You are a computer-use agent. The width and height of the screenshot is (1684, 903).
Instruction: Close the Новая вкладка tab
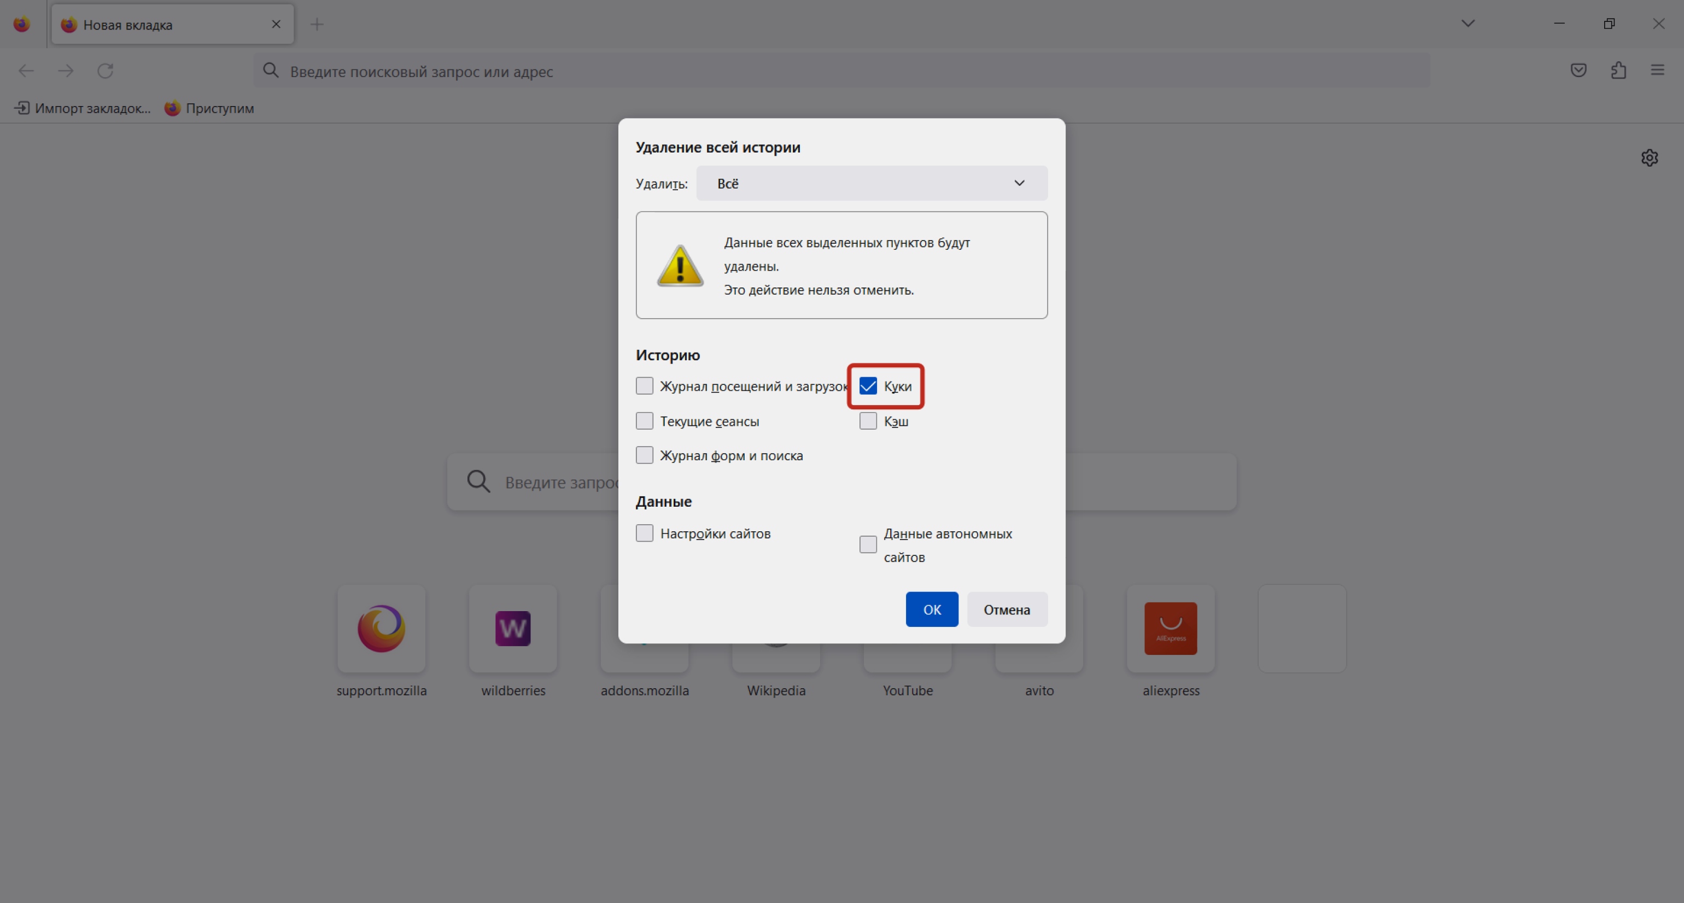coord(276,24)
